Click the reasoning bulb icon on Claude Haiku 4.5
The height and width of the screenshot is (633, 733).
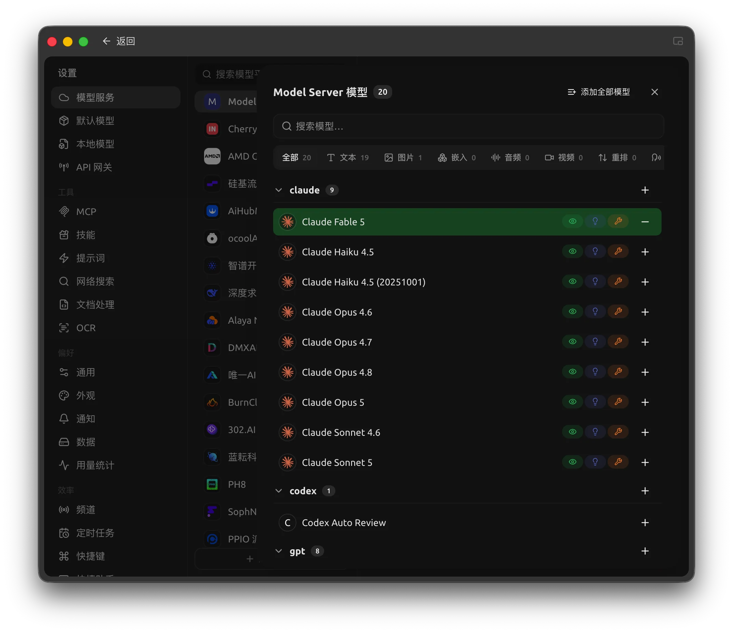tap(595, 252)
